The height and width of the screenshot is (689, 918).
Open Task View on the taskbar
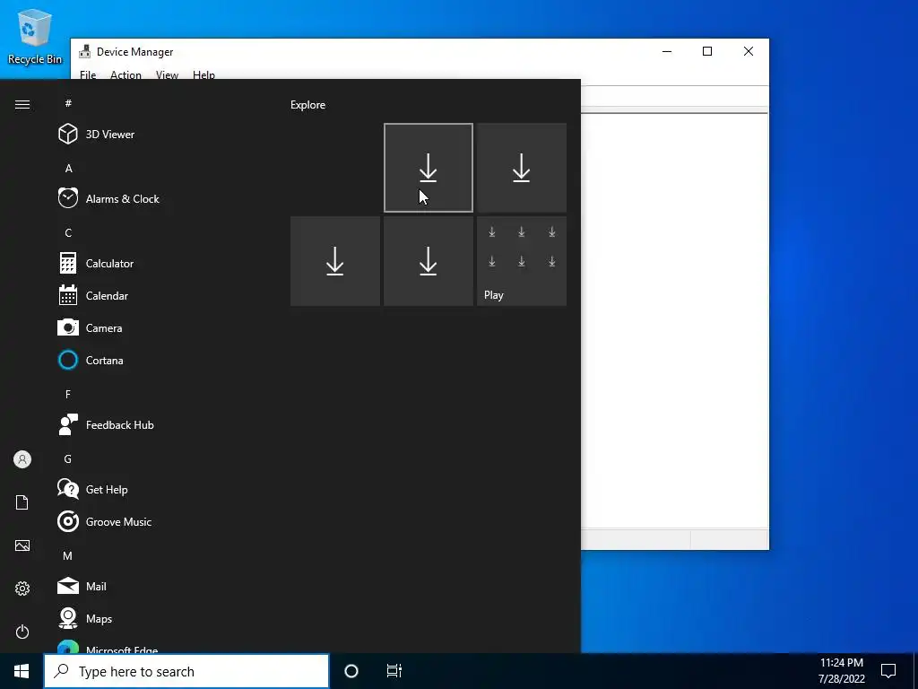(x=394, y=671)
